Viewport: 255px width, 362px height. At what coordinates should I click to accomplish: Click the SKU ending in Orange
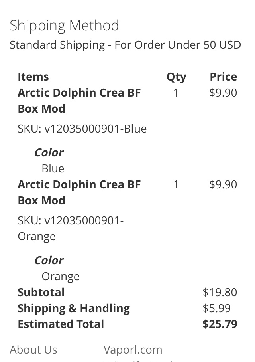(70, 228)
